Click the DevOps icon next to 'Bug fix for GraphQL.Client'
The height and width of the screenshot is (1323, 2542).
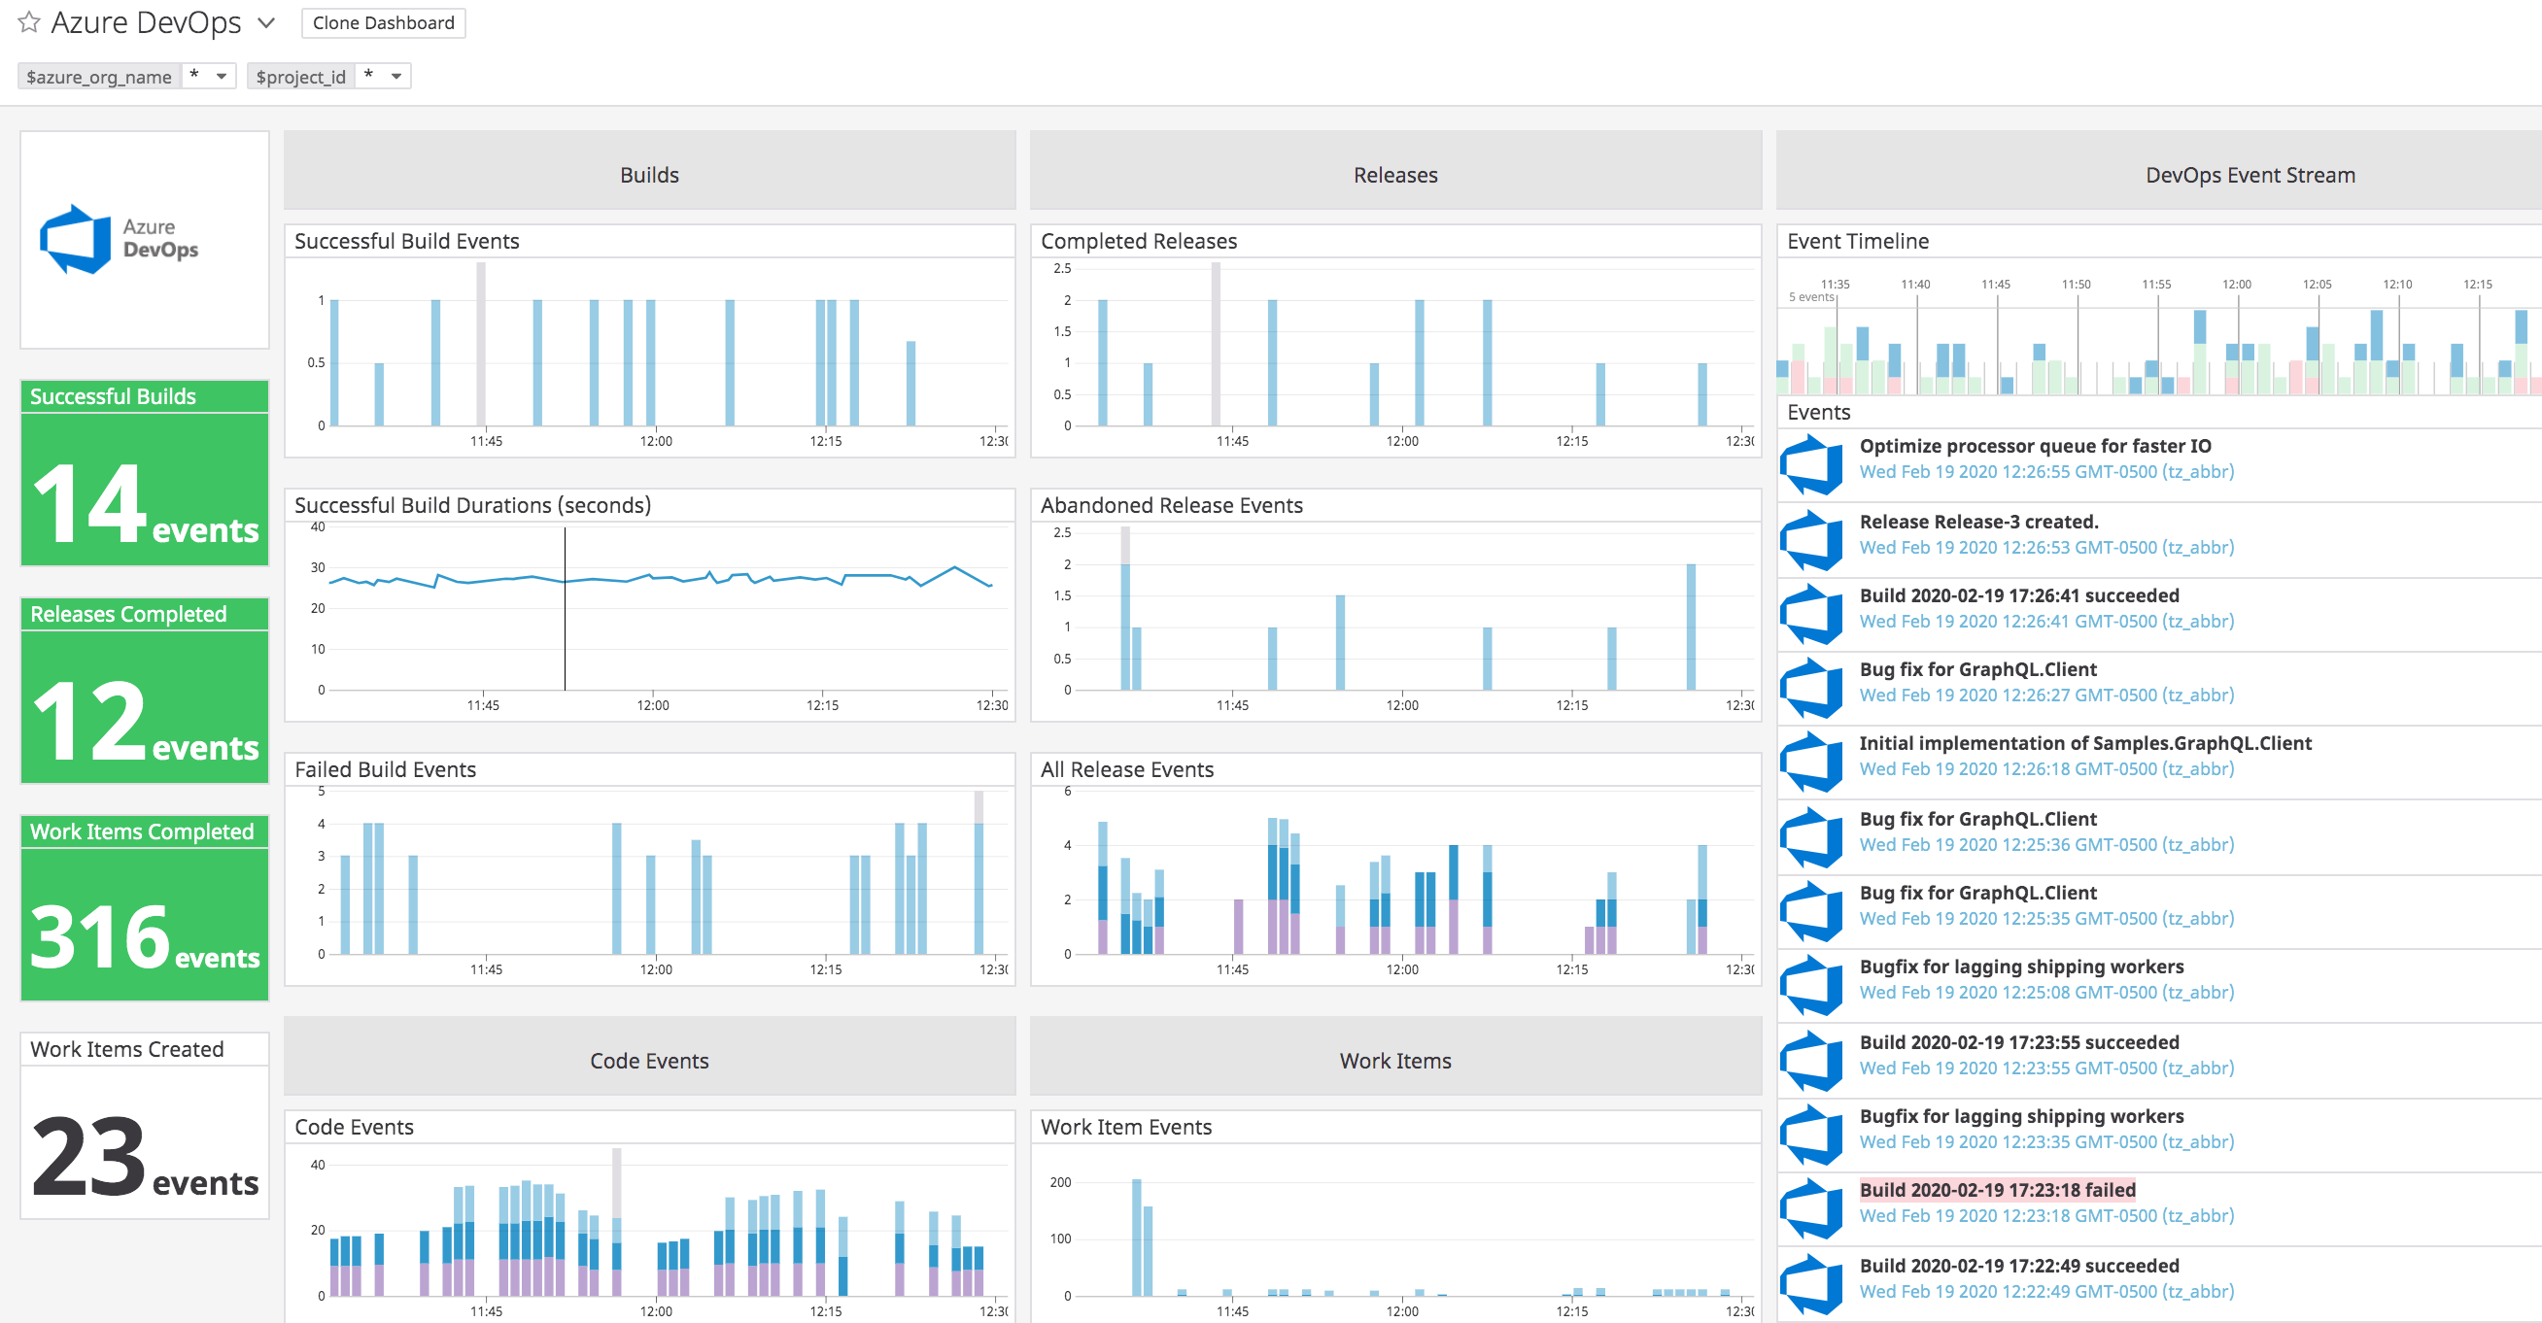(x=1812, y=685)
